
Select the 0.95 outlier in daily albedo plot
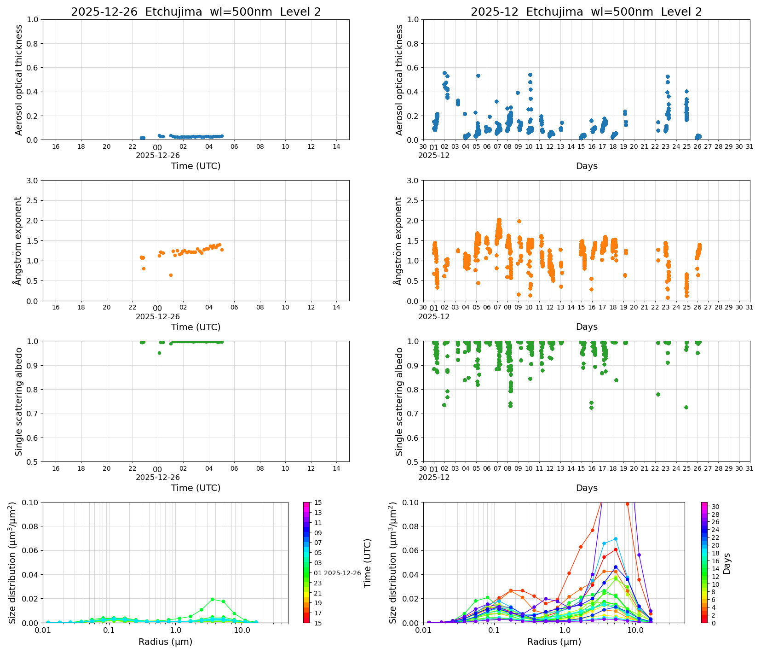point(159,353)
